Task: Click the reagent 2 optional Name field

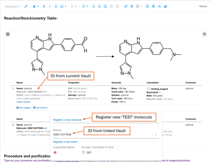Action: tap(28, 125)
